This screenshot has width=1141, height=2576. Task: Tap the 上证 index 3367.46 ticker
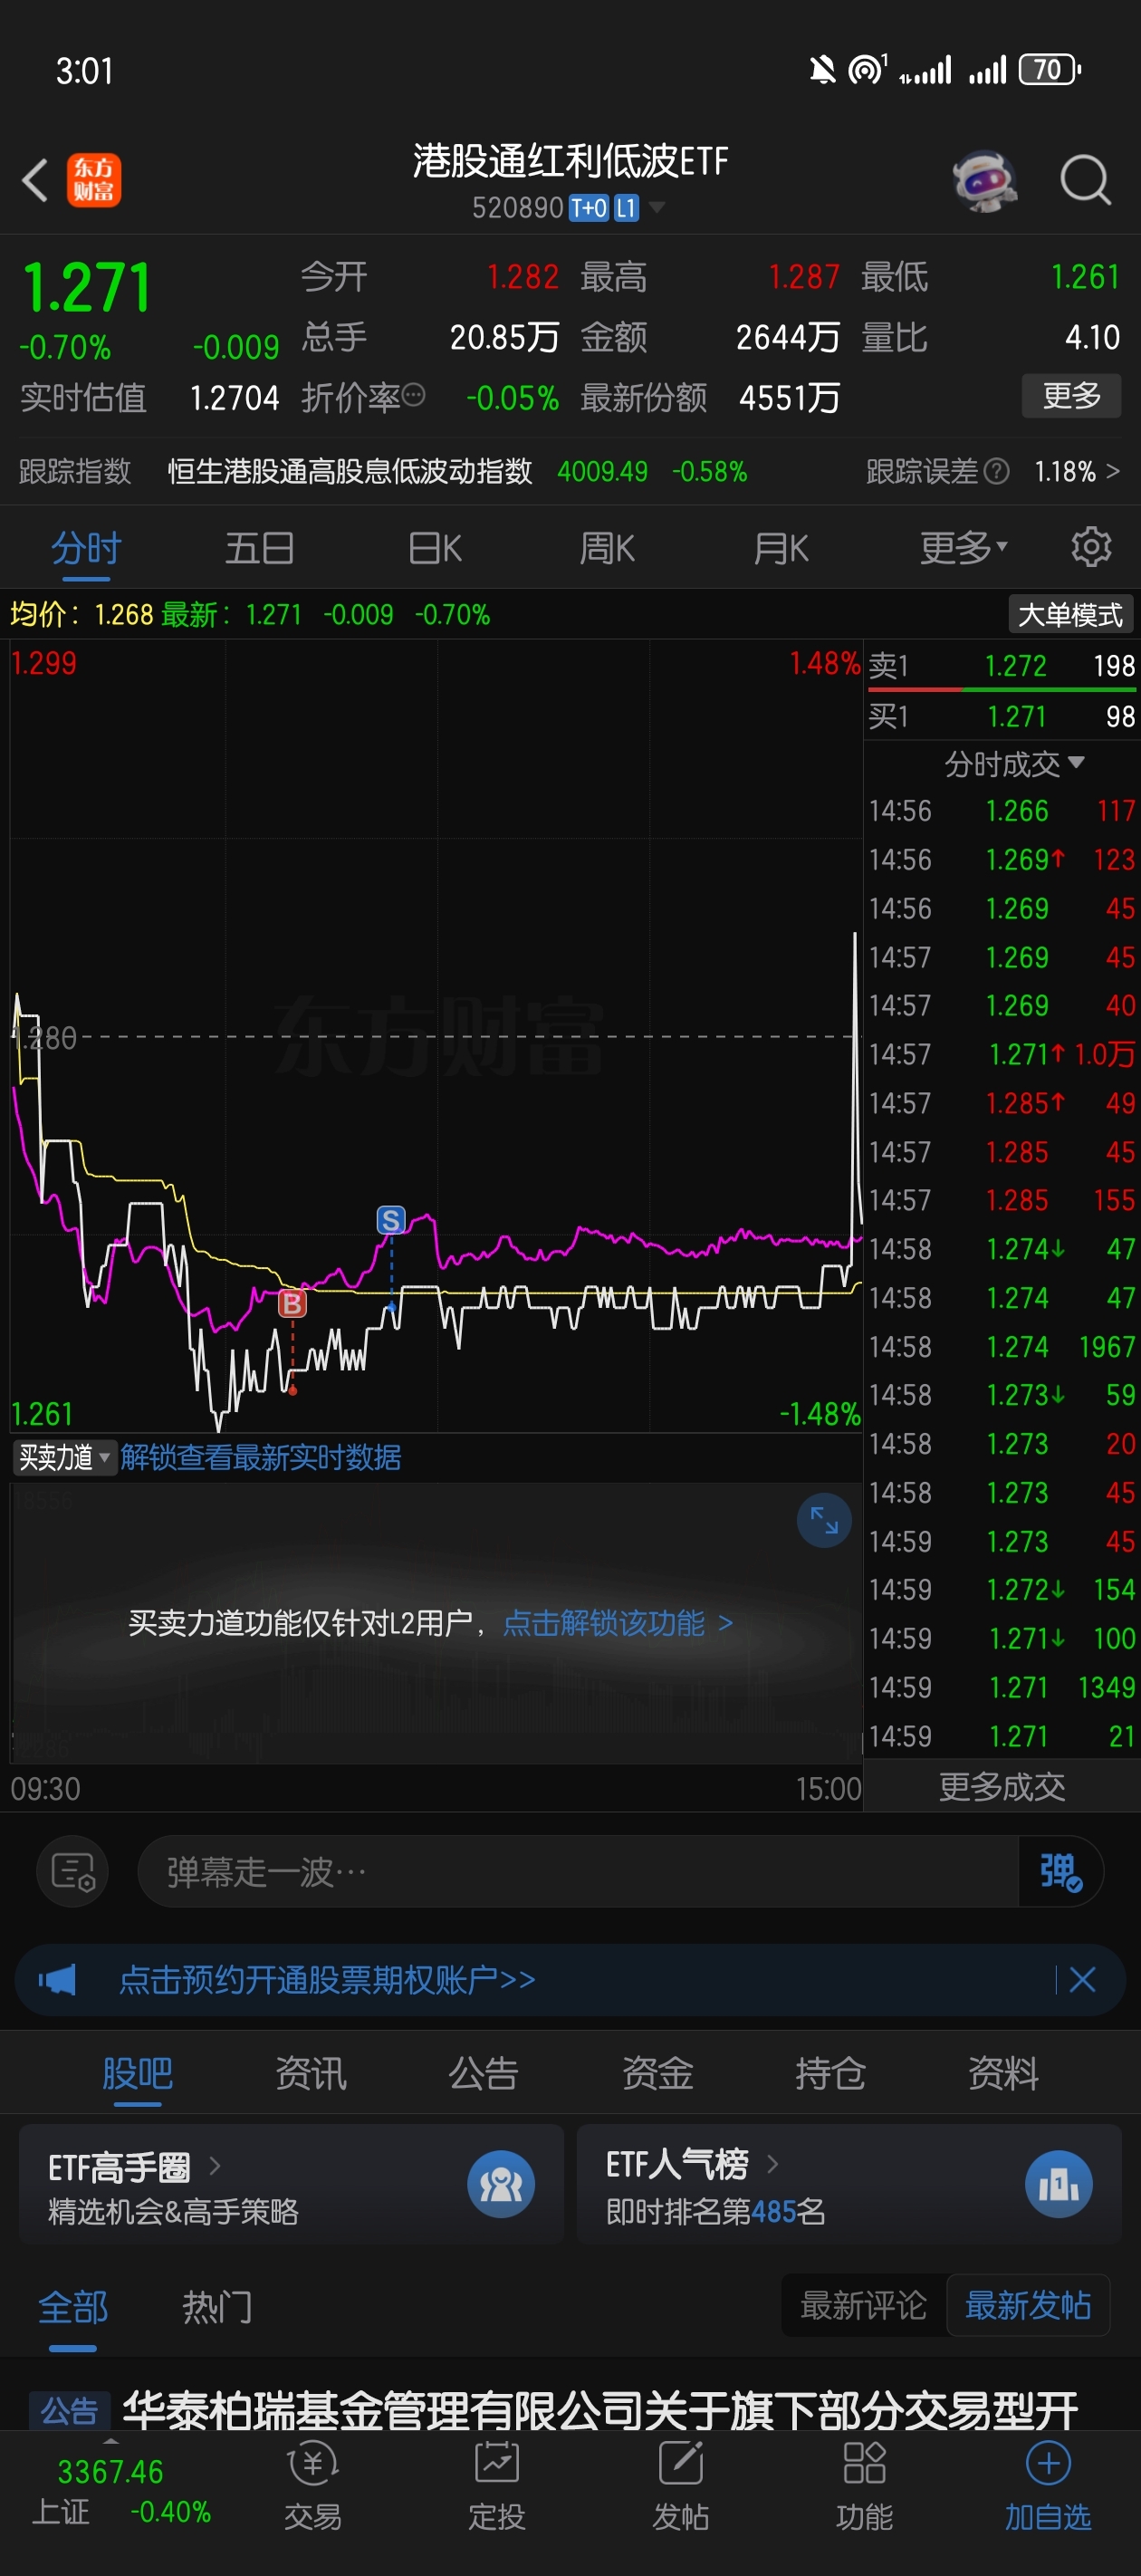click(x=122, y=2491)
